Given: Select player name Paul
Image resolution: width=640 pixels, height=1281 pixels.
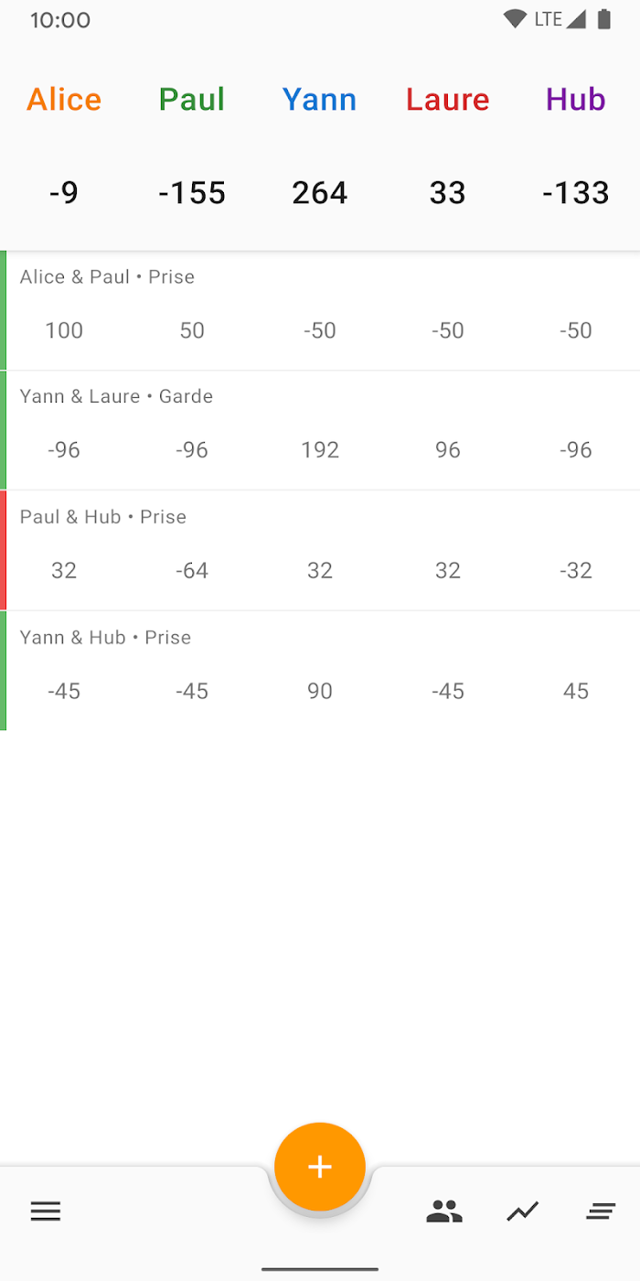Looking at the screenshot, I should click(x=192, y=99).
